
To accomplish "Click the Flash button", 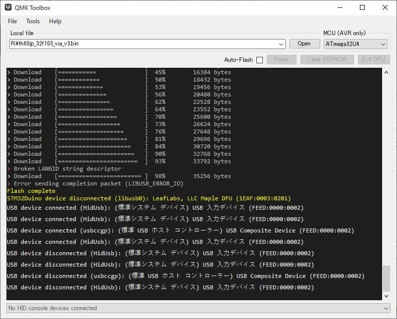I will tap(281, 59).
